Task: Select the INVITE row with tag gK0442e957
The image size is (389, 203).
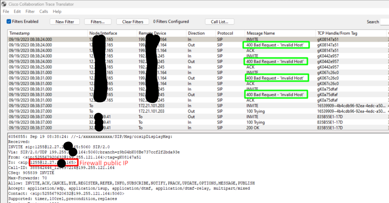Action: 198,56
